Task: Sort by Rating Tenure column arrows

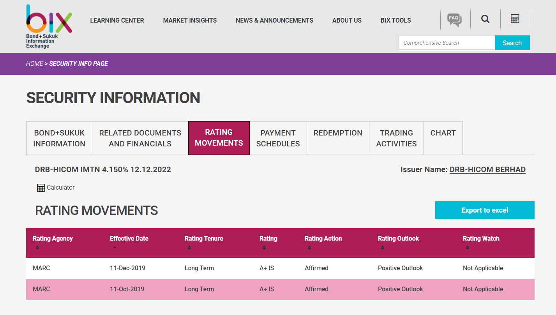Action: pos(189,248)
